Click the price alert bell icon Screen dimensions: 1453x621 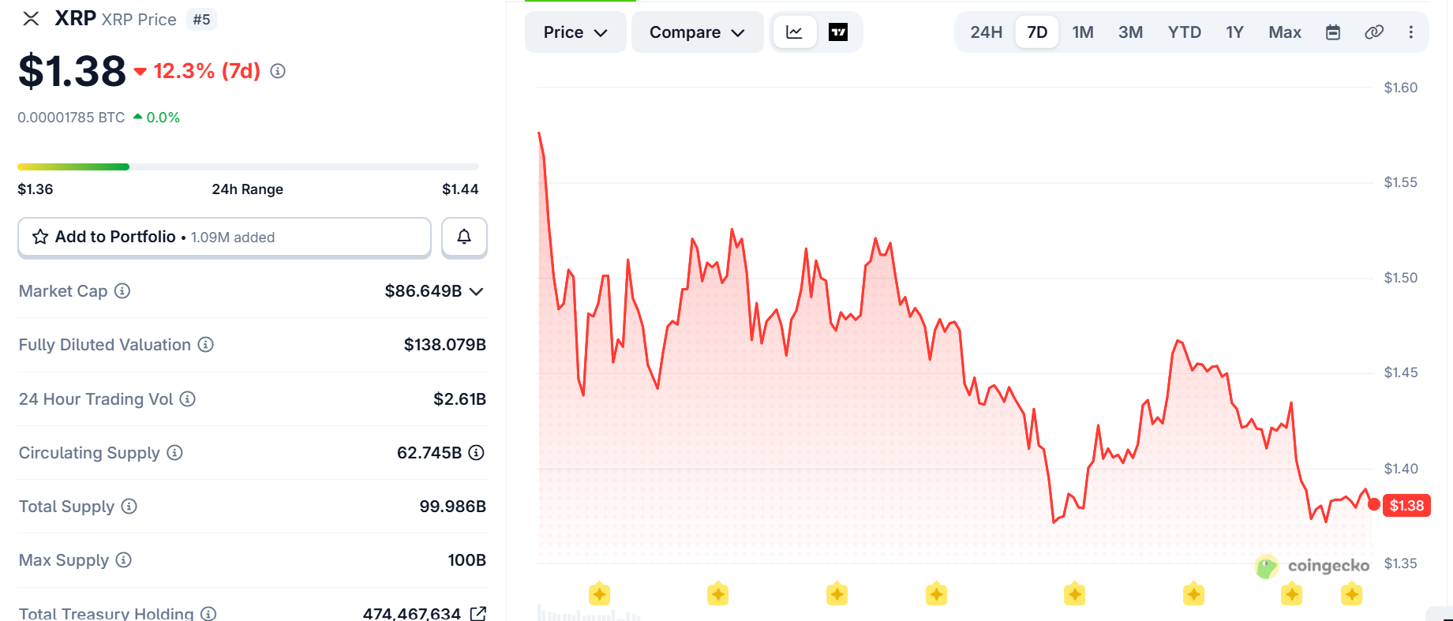coord(464,237)
